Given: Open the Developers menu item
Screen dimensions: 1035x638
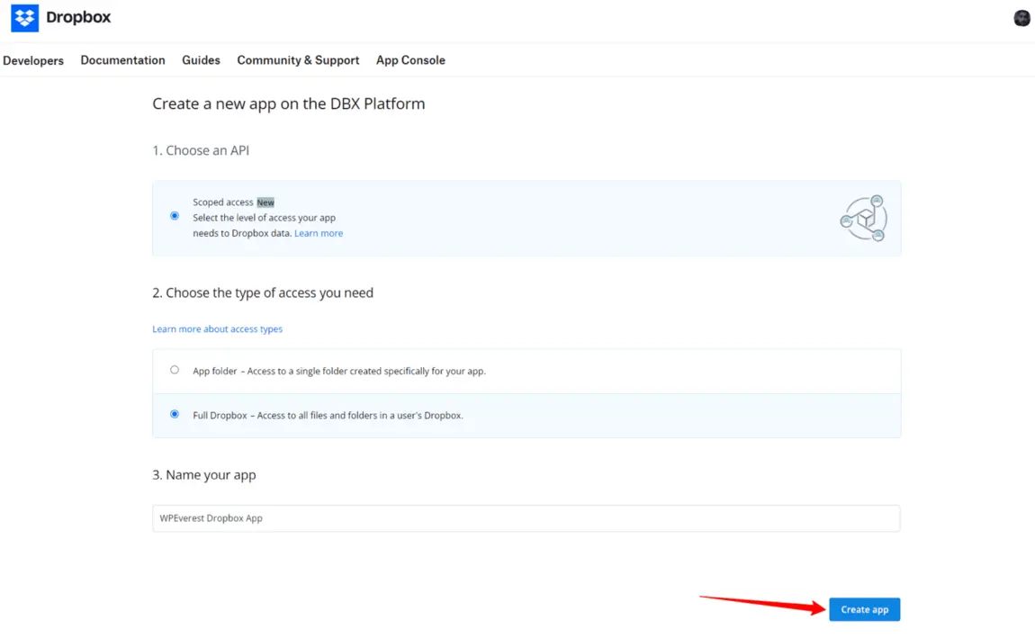Looking at the screenshot, I should coord(33,60).
